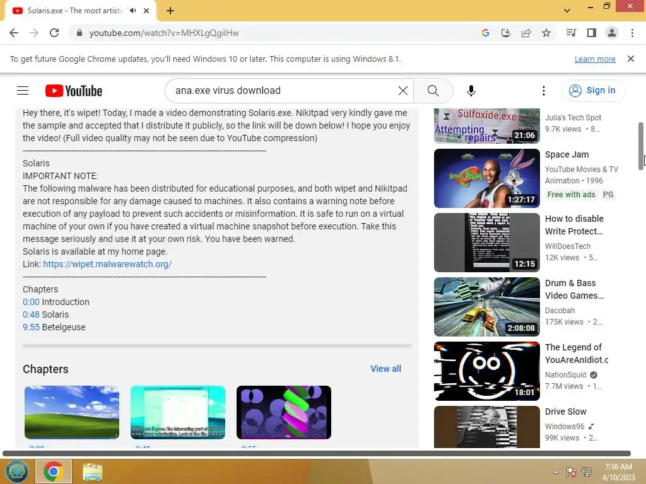This screenshot has width=646, height=484.
Task: Run search with magnifier button
Action: click(433, 91)
